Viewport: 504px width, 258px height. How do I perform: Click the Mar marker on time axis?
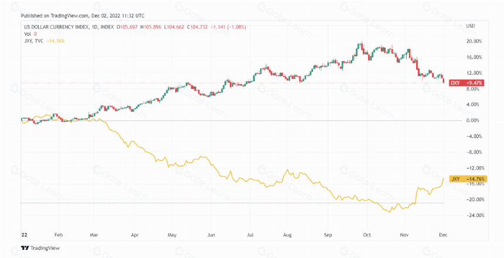click(94, 235)
